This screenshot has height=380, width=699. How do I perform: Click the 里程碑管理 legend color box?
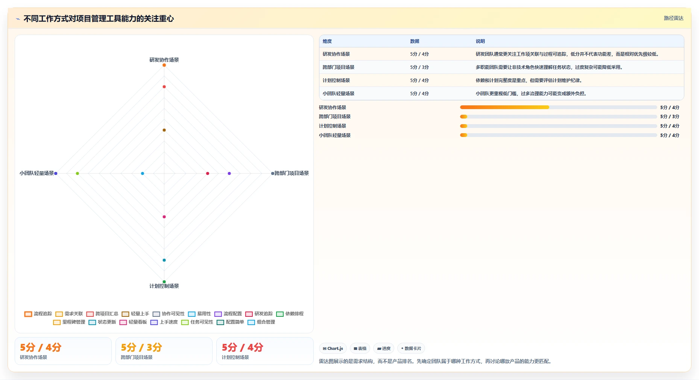[x=57, y=322]
